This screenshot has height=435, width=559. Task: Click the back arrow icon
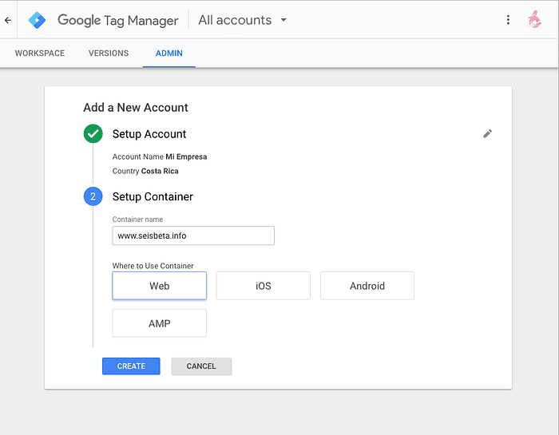click(8, 20)
